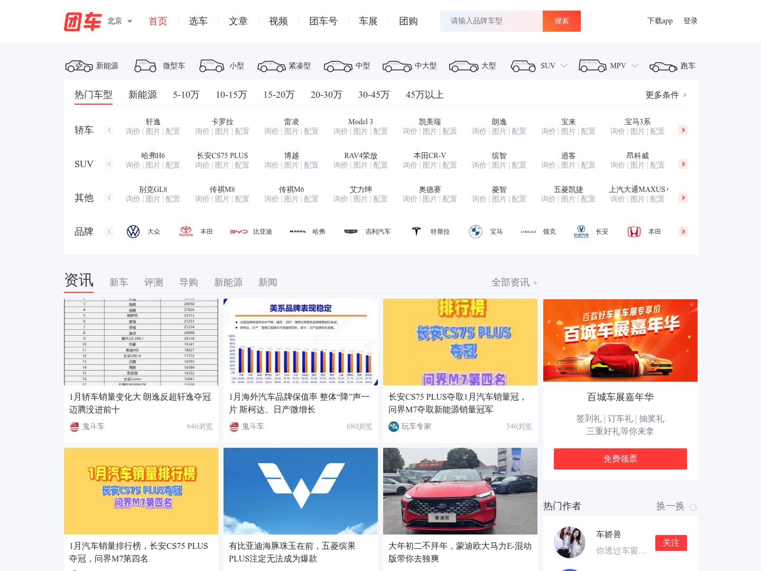Expand the MPV type dropdown

(x=635, y=66)
